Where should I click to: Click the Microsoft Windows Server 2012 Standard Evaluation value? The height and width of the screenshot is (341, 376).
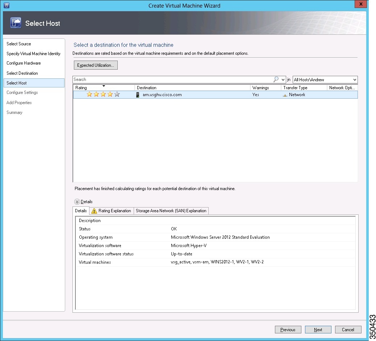(220, 237)
